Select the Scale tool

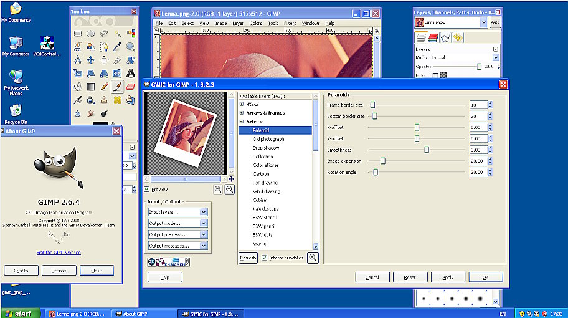pyautogui.click(x=77, y=74)
